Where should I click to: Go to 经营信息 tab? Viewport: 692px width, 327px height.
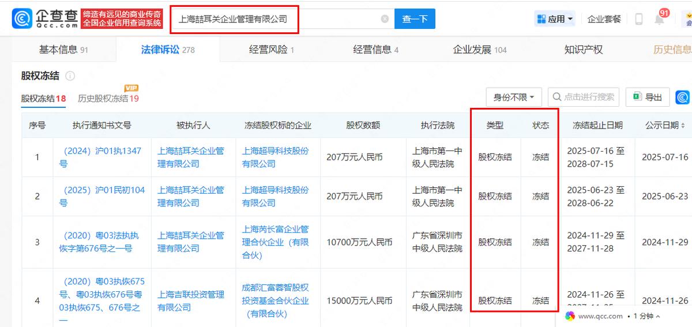click(x=376, y=50)
